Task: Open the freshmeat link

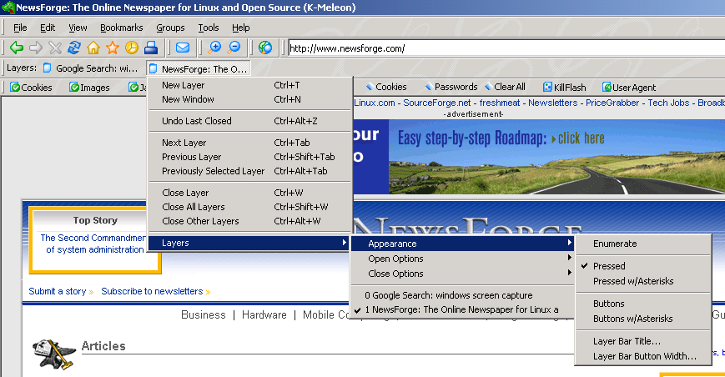Action: tap(500, 103)
